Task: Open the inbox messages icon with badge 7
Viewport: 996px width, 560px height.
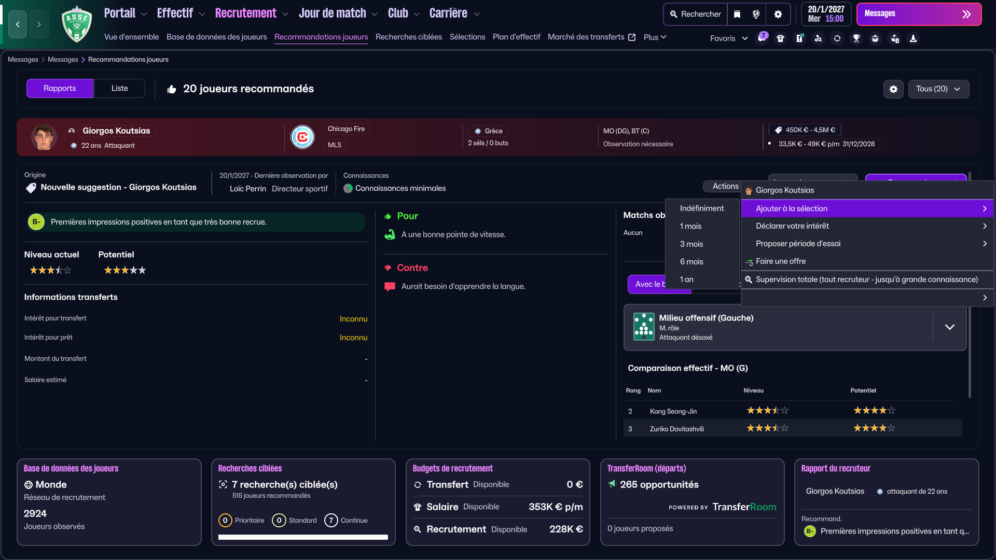Action: [x=762, y=38]
